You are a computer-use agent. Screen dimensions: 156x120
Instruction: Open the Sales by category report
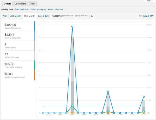click(x=38, y=9)
